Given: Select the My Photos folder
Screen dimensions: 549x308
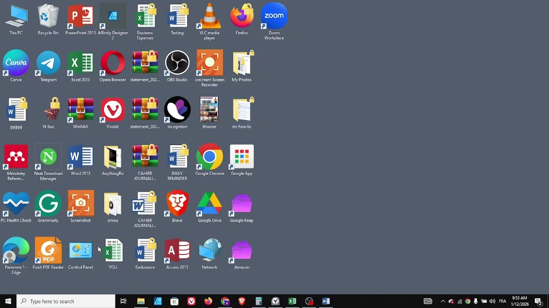Looking at the screenshot, I should 241,67.
